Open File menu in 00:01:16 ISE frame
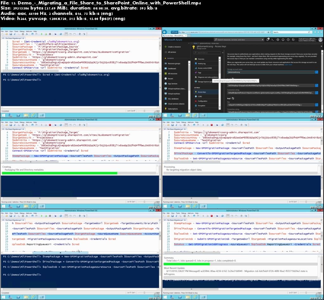The width and height of the screenshot is (324, 300). (2, 31)
